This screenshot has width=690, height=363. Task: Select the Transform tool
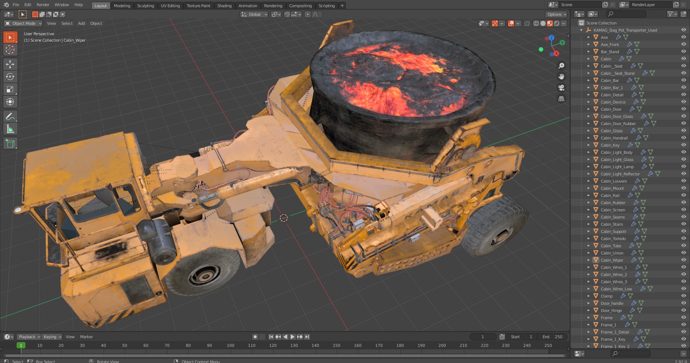[x=10, y=102]
